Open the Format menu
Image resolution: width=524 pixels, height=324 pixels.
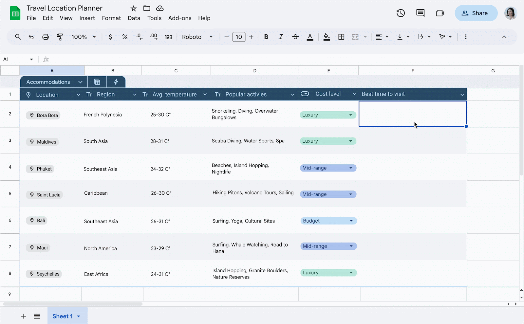pyautogui.click(x=111, y=18)
